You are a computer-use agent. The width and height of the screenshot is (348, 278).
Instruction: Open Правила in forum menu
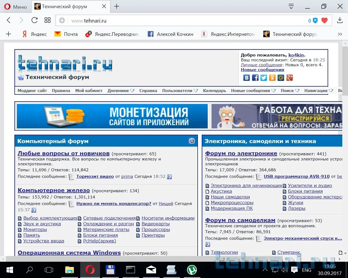coord(61,91)
